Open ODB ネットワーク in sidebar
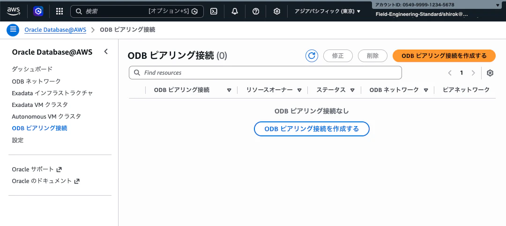 pyautogui.click(x=36, y=81)
